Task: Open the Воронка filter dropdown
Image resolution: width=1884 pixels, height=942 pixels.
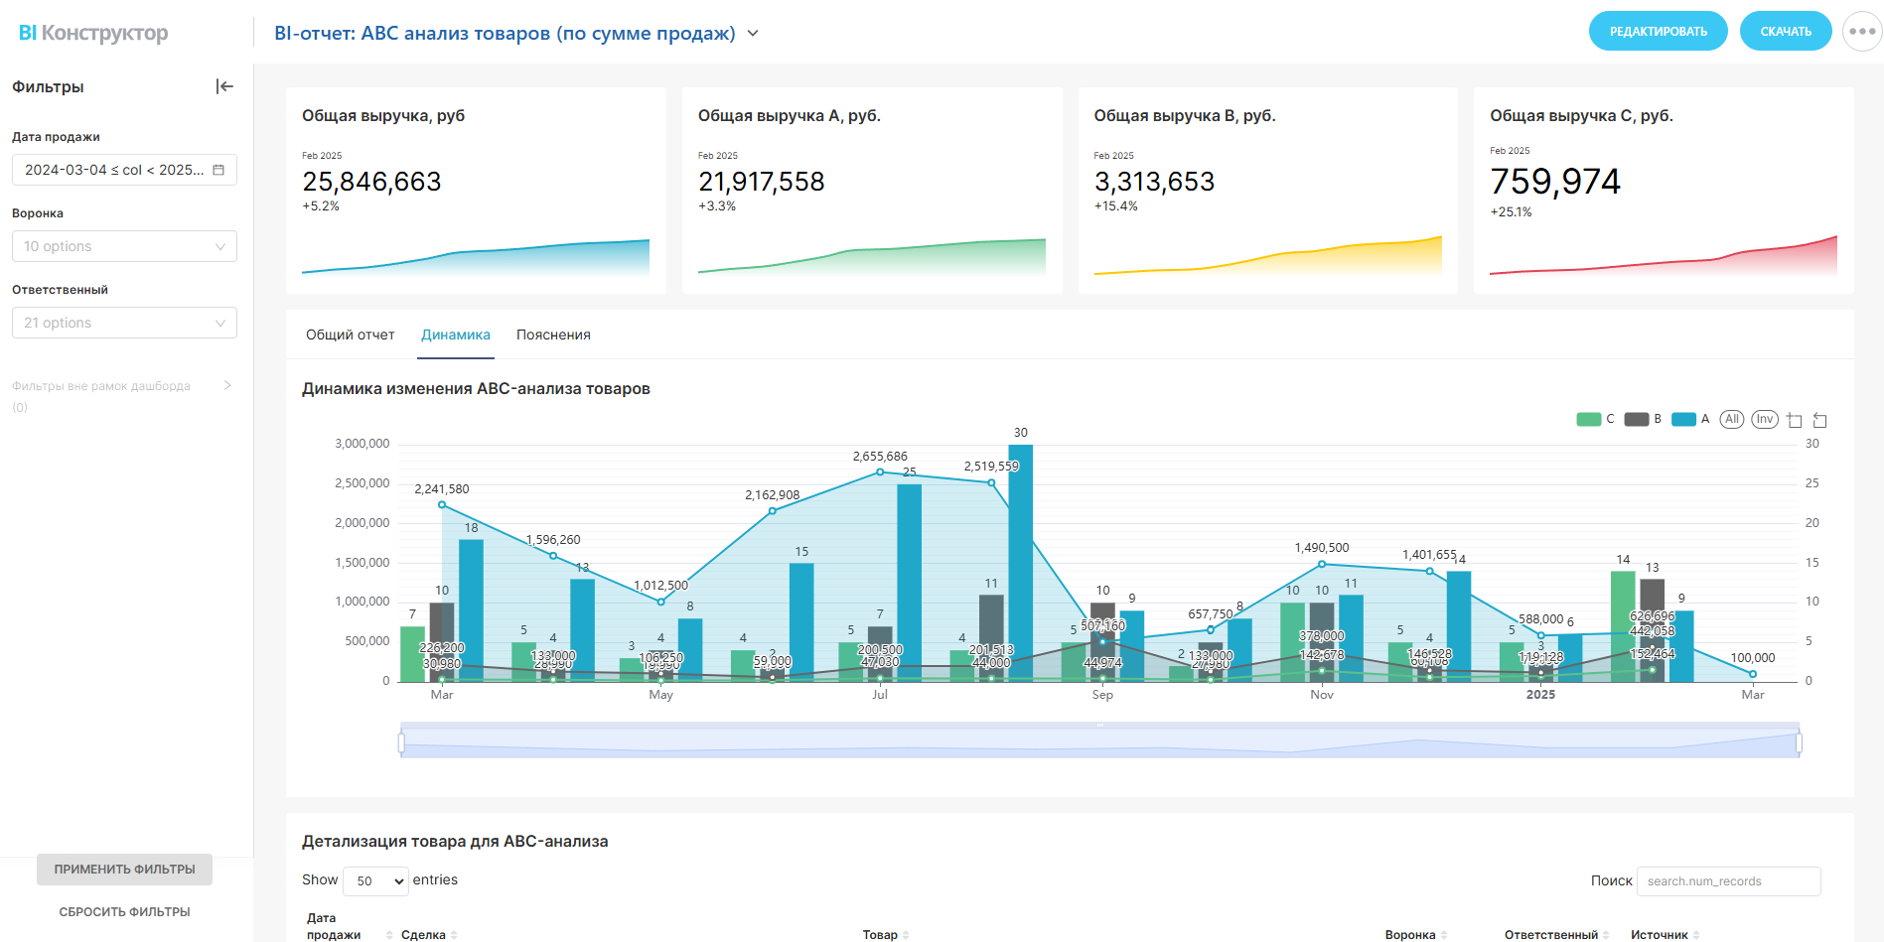Action: pos(124,246)
